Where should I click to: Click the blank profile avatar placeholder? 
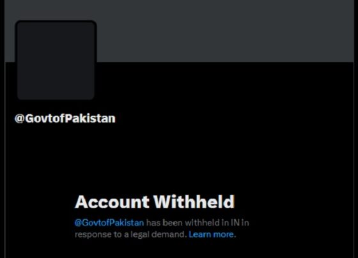56,60
